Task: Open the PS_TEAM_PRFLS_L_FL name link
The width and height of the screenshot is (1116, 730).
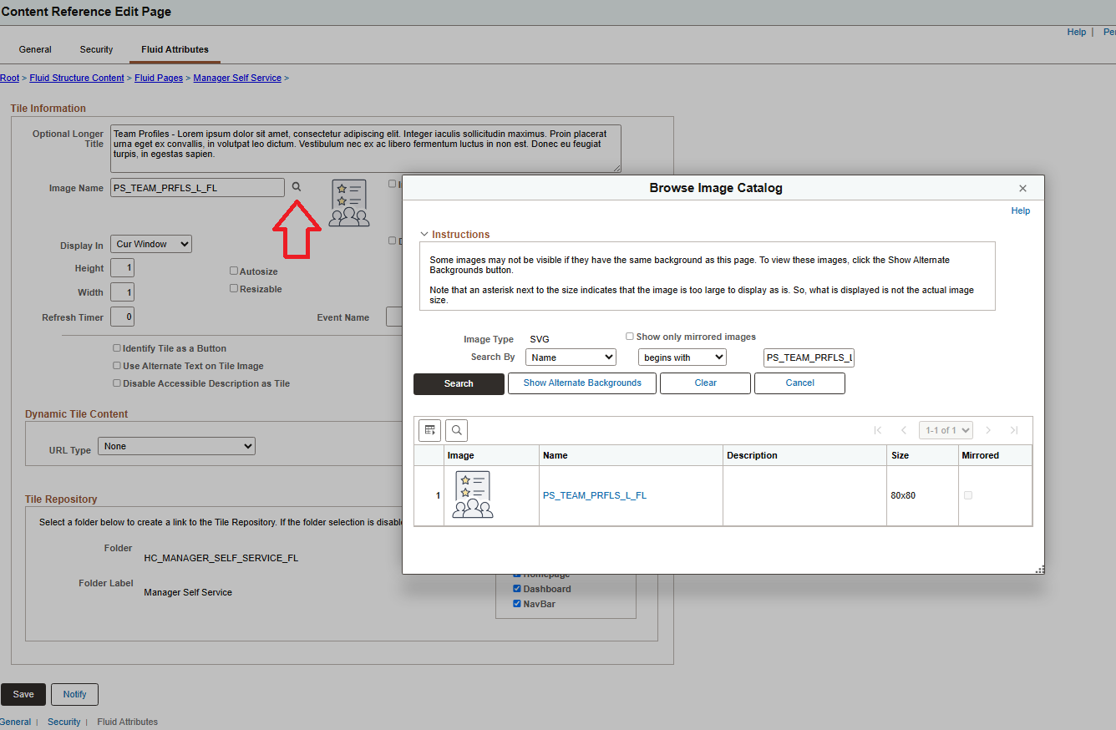Action: point(594,495)
